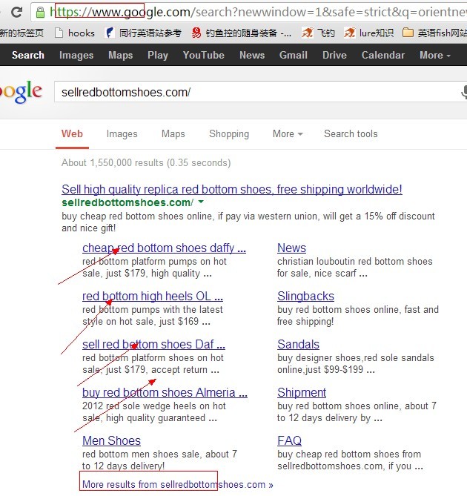The height and width of the screenshot is (496, 467).
Task: Click the browser address bar URL
Action: [x=258, y=13]
